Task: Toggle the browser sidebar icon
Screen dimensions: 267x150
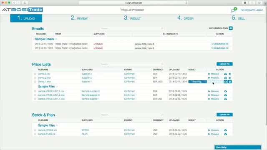Action: pos(25,3)
